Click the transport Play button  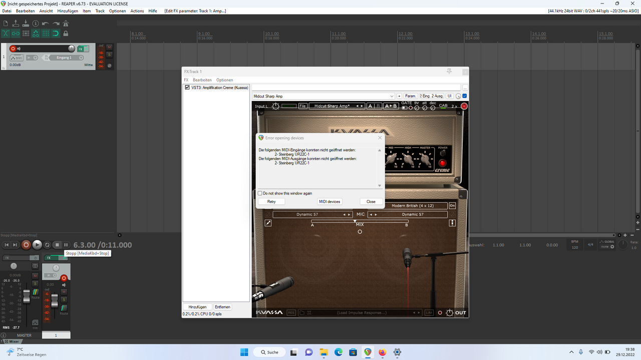click(x=37, y=245)
